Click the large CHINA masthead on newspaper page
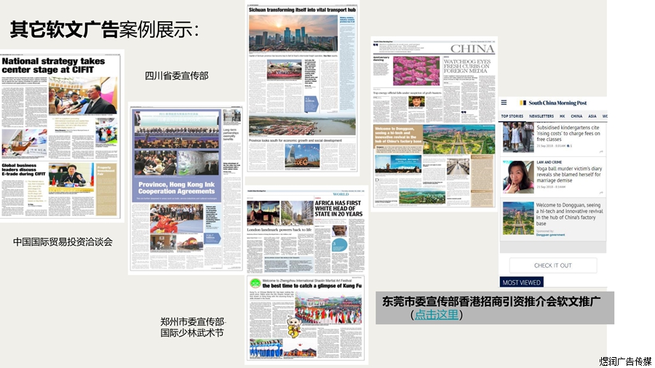Image resolution: width=655 pixels, height=368 pixels. click(x=472, y=49)
